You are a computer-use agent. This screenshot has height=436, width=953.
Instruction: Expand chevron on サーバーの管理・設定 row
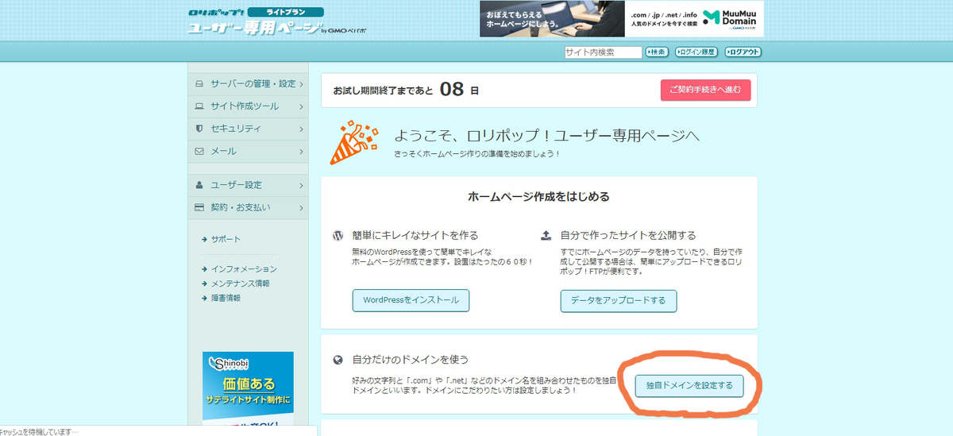pyautogui.click(x=301, y=84)
